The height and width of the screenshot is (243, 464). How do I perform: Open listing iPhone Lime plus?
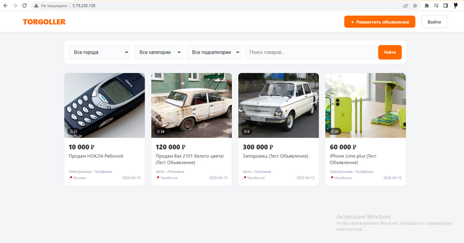tap(353, 160)
